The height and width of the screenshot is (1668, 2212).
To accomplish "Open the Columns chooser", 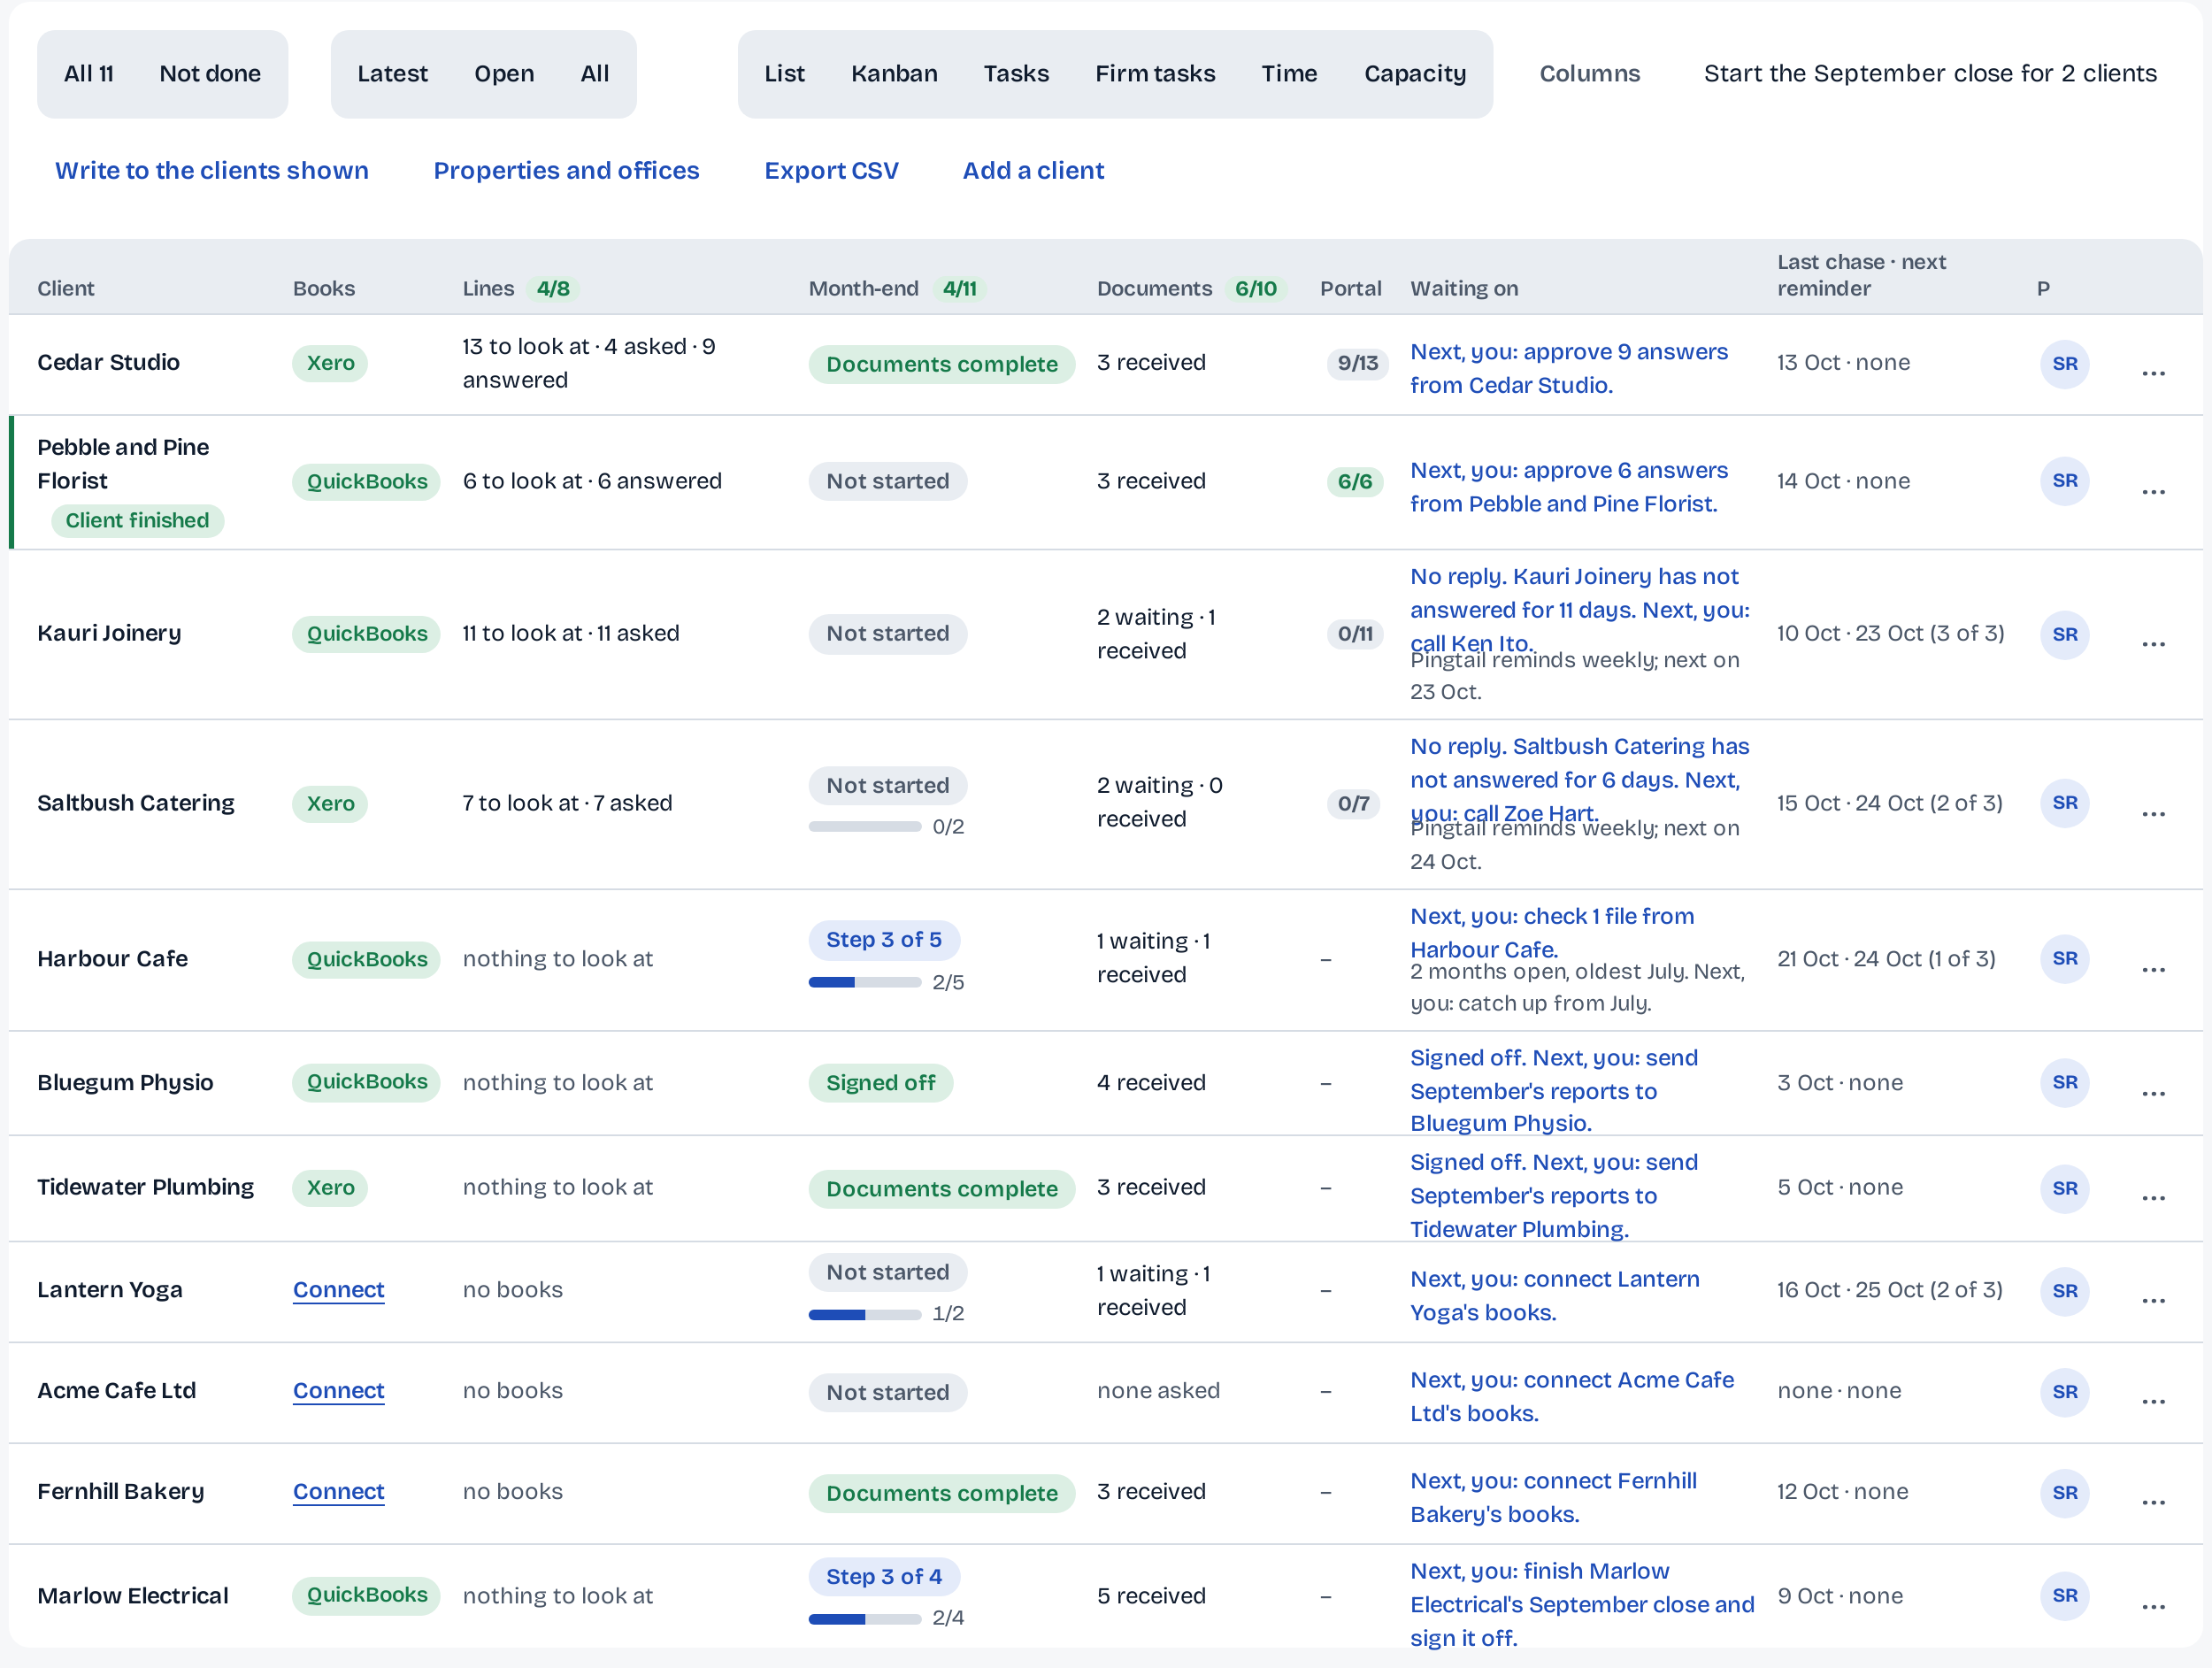I will coord(1589,74).
